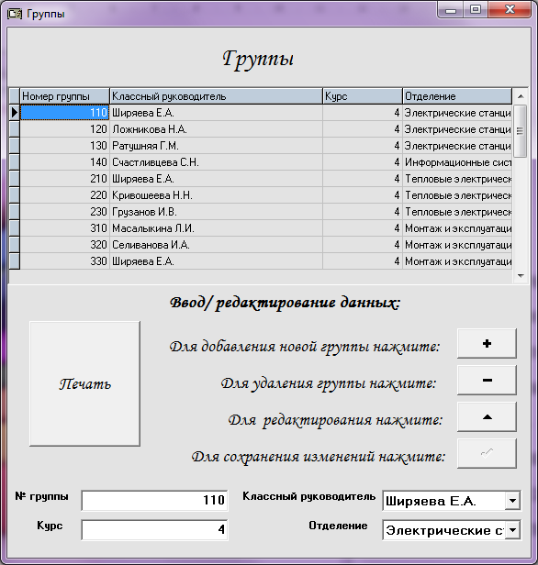Image resolution: width=538 pixels, height=565 pixels.
Task: Click the Классный руководитель column header
Action: (x=216, y=96)
